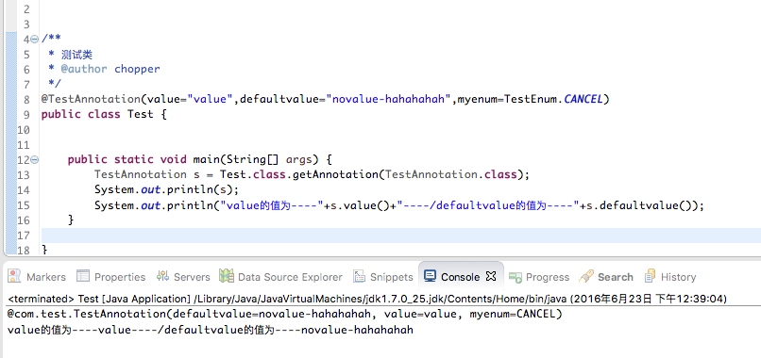Click the Properties tab icon
This screenshot has height=358, width=761.
83,277
